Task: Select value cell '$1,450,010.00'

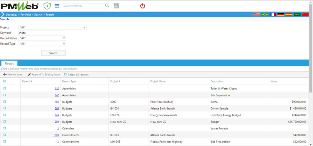Action: 298,108
